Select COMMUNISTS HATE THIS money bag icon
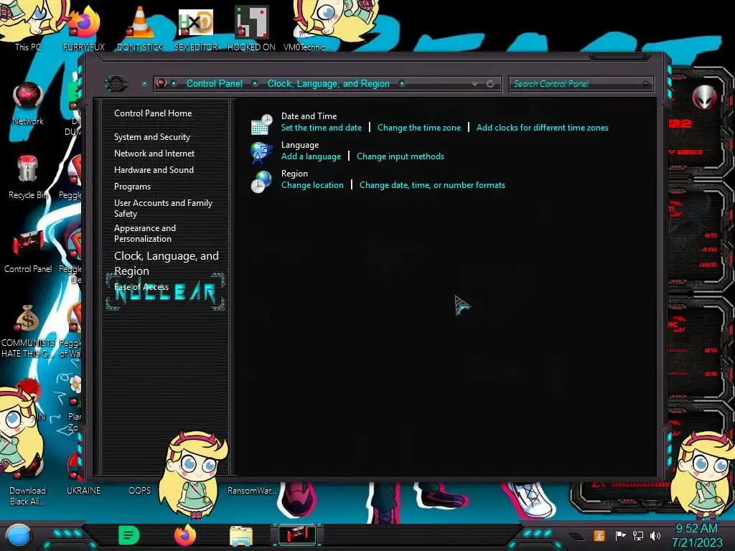735x551 pixels. point(28,331)
